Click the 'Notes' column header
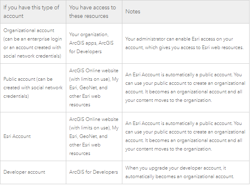Image resolution: width=250 pixels, height=185 pixels. point(186,12)
